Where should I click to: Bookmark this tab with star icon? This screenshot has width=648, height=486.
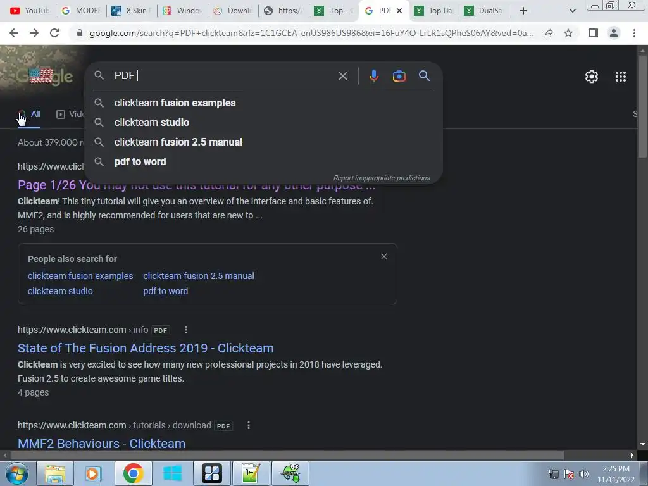(x=568, y=33)
